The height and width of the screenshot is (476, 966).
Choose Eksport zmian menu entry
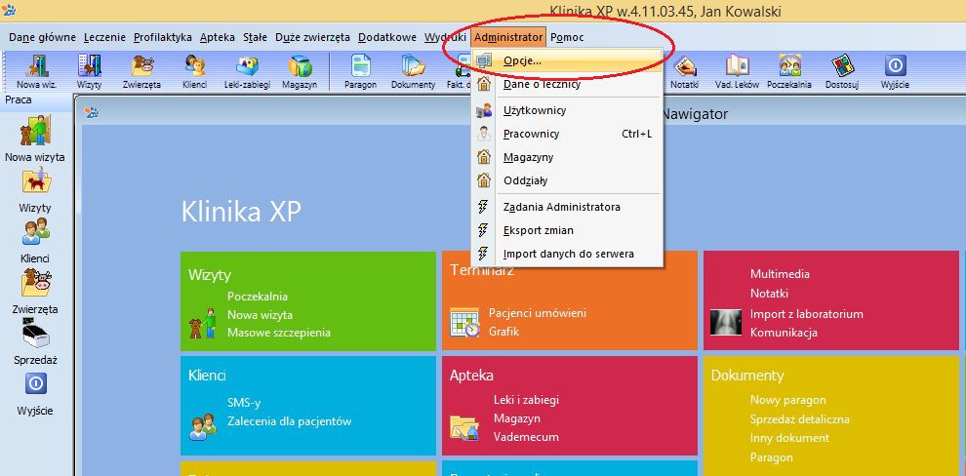coord(567,231)
